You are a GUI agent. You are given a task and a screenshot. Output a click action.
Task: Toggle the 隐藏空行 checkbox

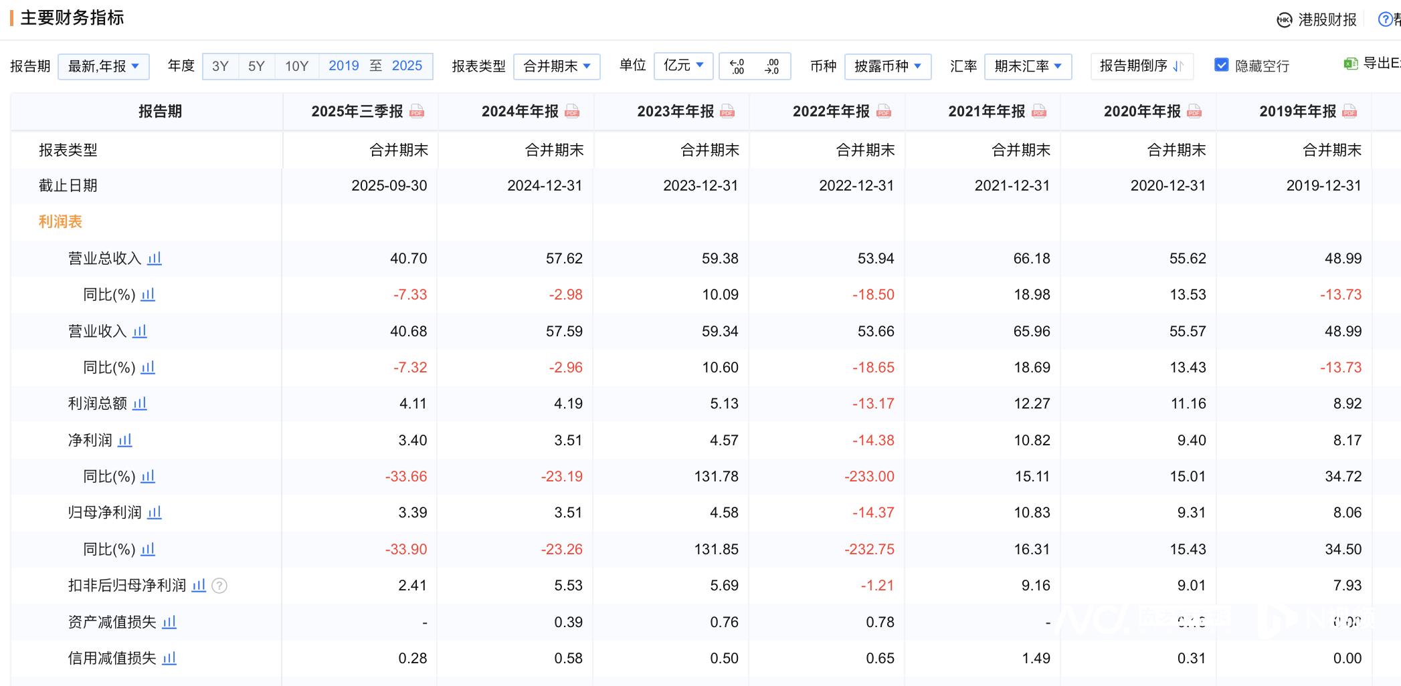tap(1221, 66)
